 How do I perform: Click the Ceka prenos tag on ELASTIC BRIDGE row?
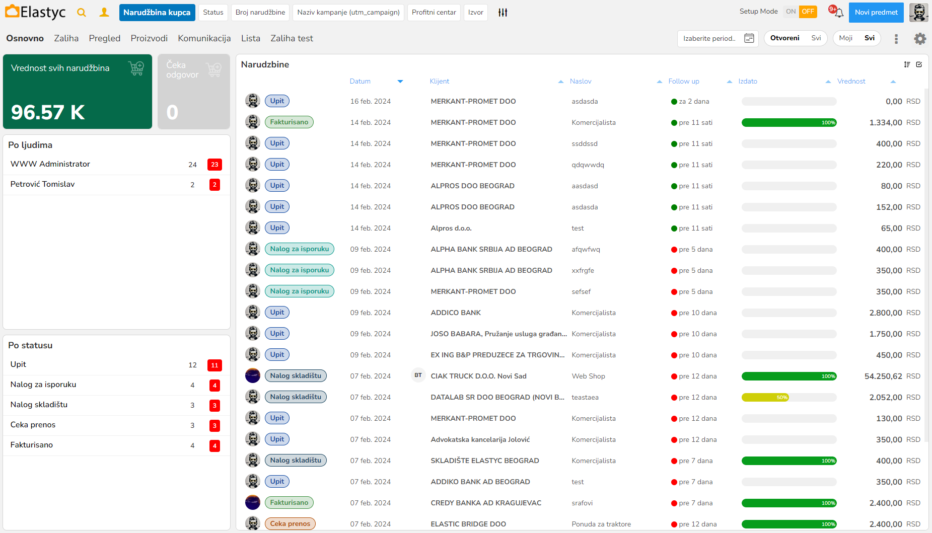coord(290,523)
